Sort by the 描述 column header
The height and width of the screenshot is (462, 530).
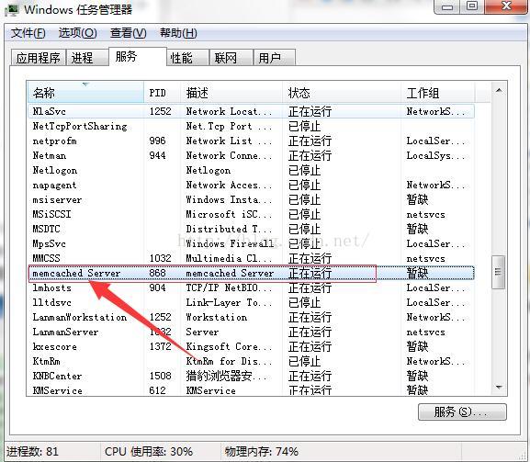click(x=231, y=92)
